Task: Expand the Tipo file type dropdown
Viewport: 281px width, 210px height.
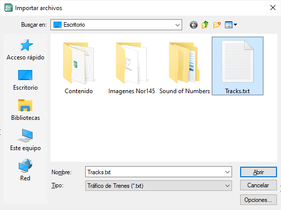Action: 158,186
